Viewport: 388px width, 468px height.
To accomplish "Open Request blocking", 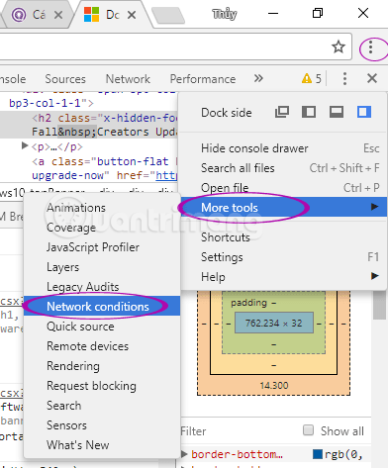I will [102, 386].
